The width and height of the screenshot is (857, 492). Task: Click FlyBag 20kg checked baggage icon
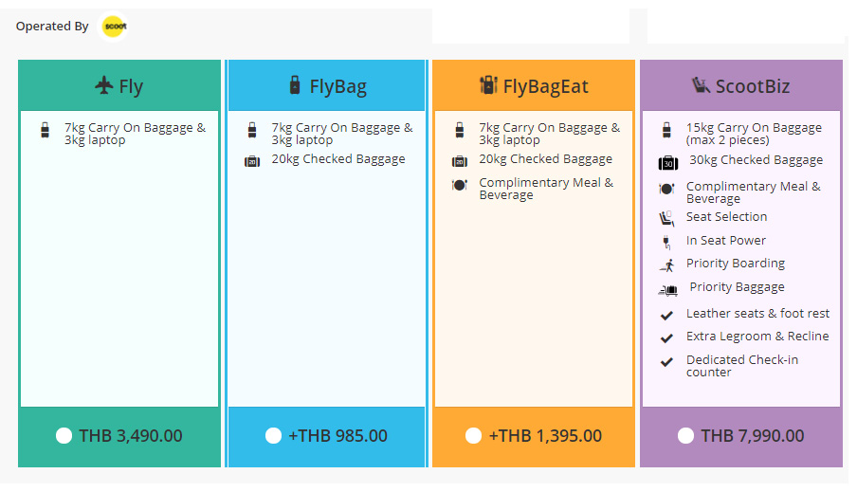pyautogui.click(x=251, y=161)
